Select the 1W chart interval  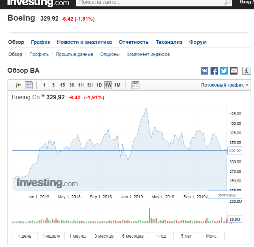tap(108, 85)
